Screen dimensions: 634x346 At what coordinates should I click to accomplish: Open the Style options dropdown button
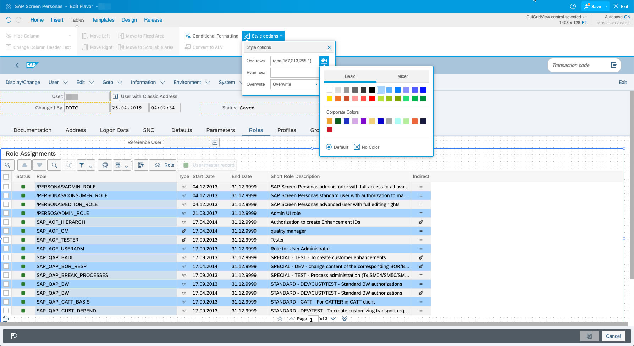(x=263, y=36)
